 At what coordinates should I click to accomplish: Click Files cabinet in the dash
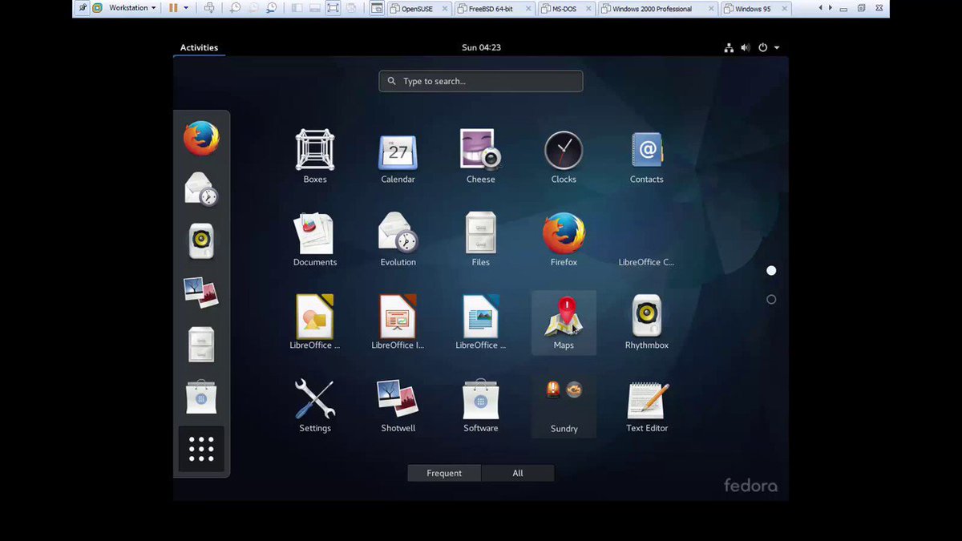point(201,345)
